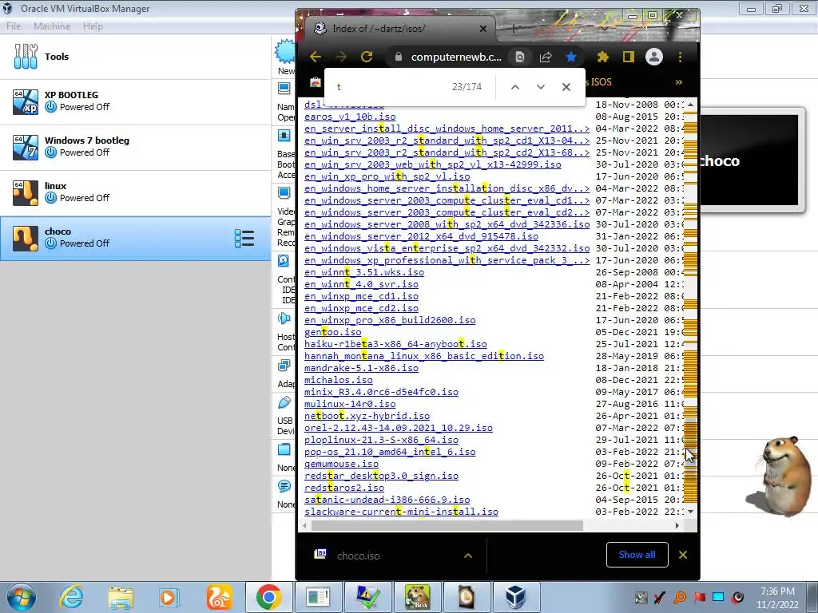Switch to VirtualBox cube icon in taskbar
This screenshot has width=818, height=613.
[x=515, y=597]
